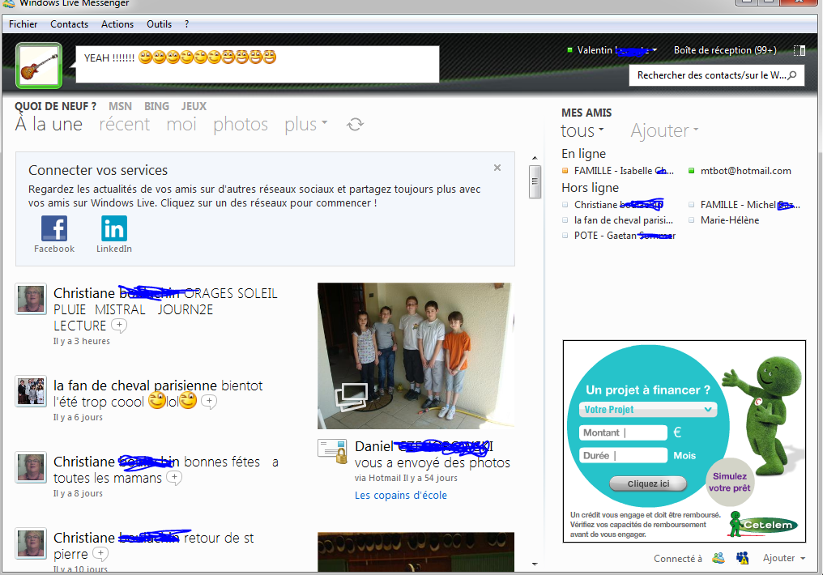Image resolution: width=823 pixels, height=575 pixels.
Task: Open the school friends group photo
Action: click(x=416, y=356)
